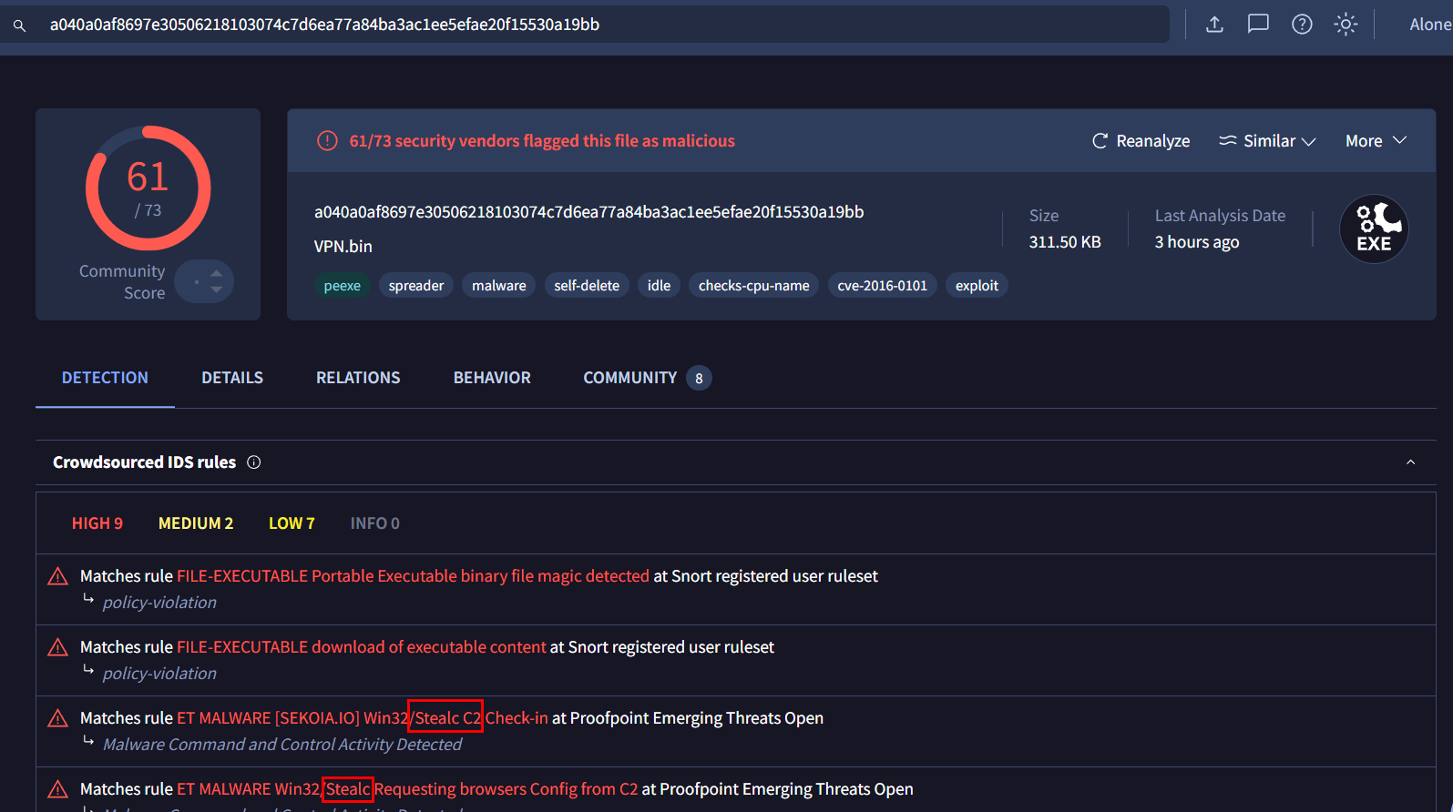Collapse the Crowdsourced IDS rules section
Viewport: 1453px width, 812px height.
(1410, 462)
